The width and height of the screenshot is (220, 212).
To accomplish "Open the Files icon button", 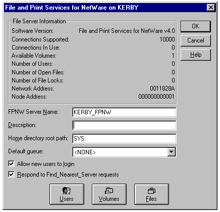I will pos(151,194).
